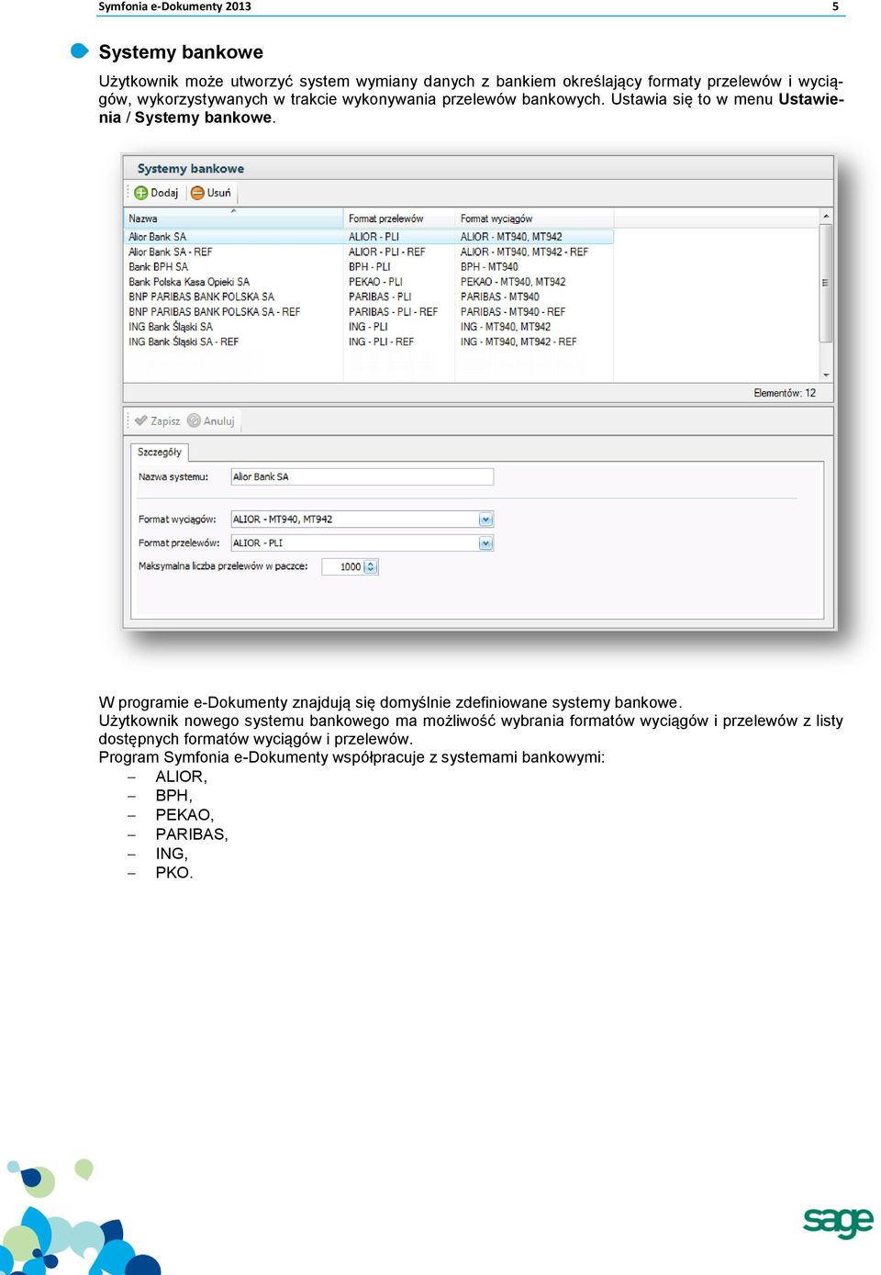Sort by the Nazwa column header

tap(233, 218)
